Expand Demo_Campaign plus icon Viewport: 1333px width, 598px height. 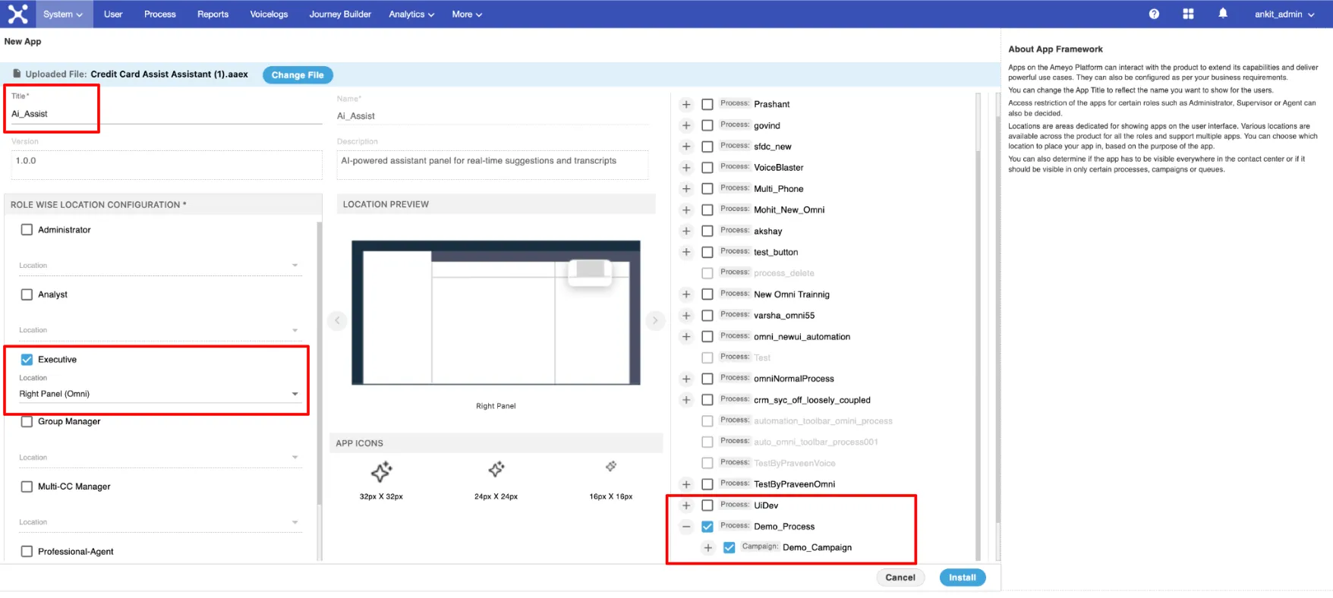(x=707, y=547)
